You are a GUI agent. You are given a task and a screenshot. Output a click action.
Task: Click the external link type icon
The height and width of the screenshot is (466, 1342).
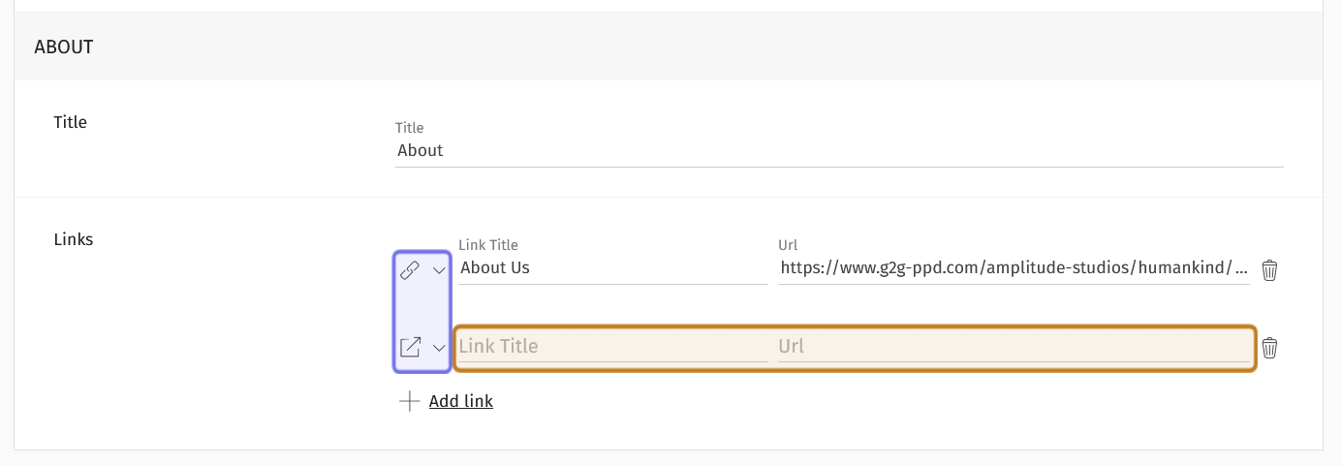click(x=410, y=347)
